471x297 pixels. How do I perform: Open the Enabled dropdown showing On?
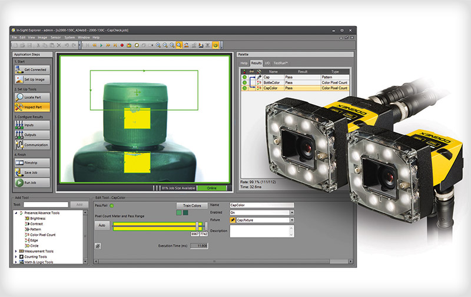[291, 212]
